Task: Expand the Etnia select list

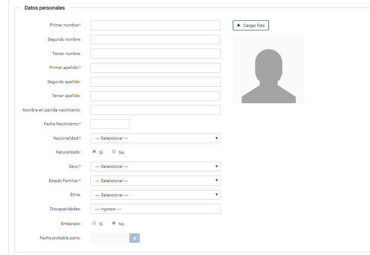Action: point(155,195)
